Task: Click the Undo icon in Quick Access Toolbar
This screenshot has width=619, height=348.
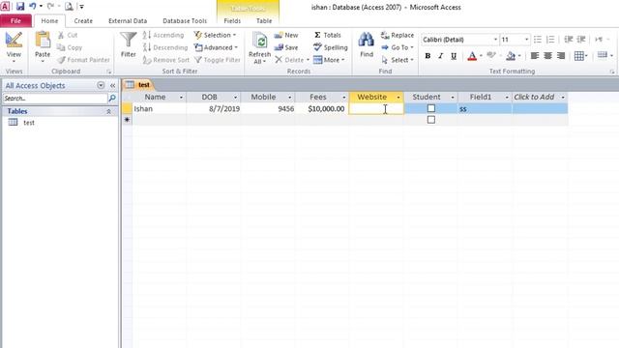Action: click(32, 7)
